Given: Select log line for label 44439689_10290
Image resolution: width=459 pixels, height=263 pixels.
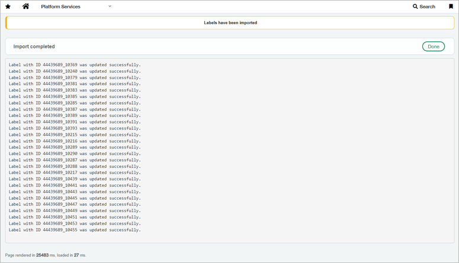Looking at the screenshot, I should (75, 154).
